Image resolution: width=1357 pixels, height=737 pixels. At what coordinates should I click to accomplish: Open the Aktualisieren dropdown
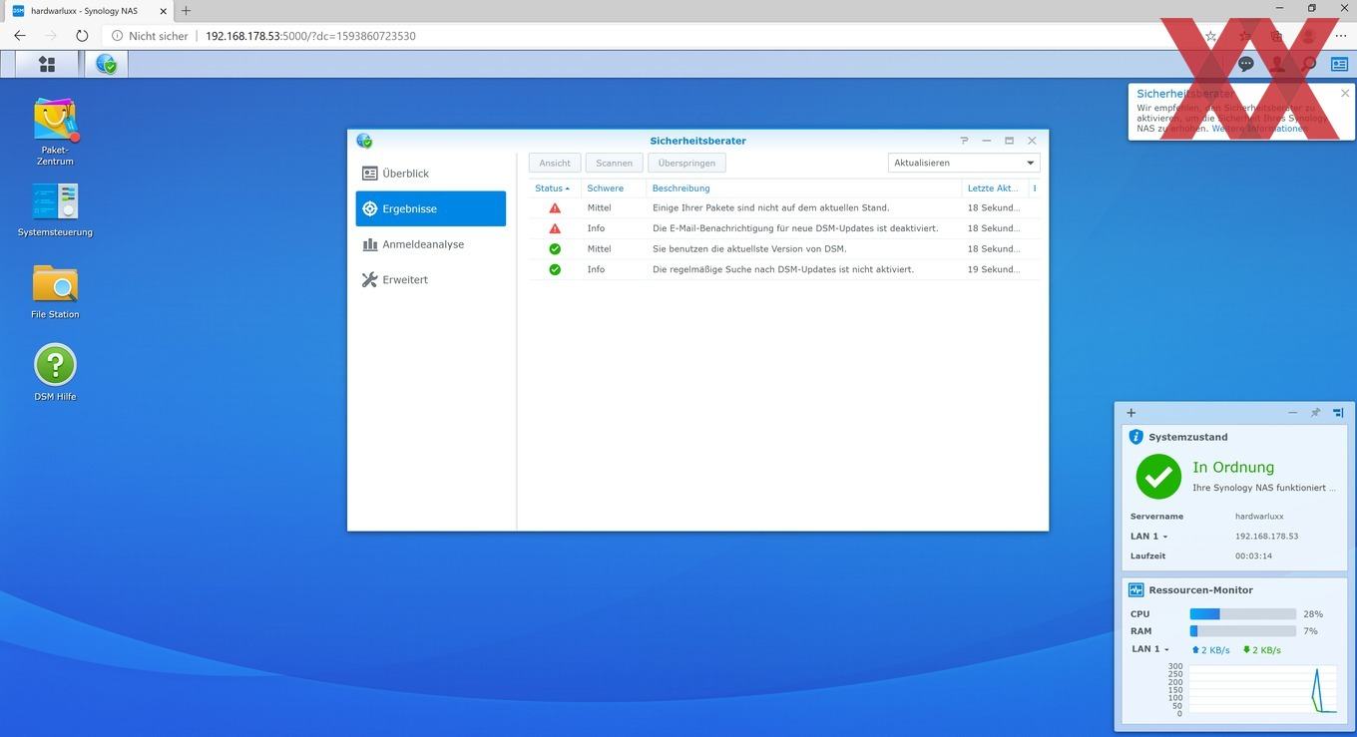click(964, 163)
